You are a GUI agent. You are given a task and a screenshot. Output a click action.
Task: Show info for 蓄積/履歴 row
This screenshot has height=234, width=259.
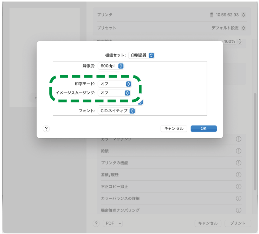tap(239, 175)
